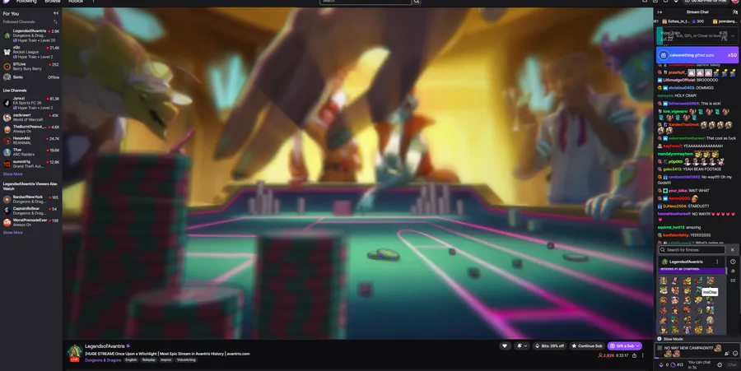The height and width of the screenshot is (371, 741).
Task: Open Bits cheer icon in chat input
Action: tap(727, 353)
